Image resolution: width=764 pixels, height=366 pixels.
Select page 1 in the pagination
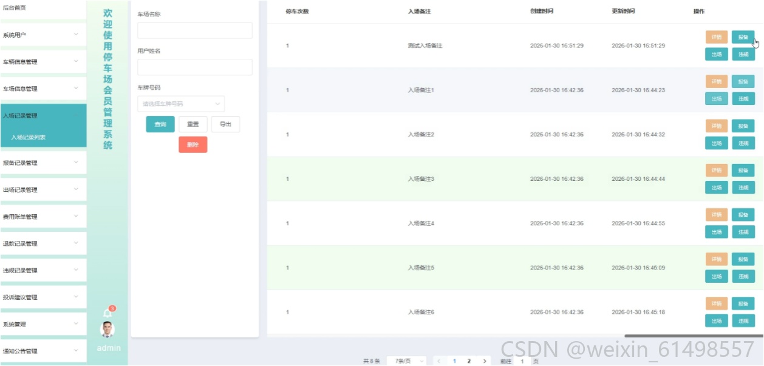coord(454,361)
